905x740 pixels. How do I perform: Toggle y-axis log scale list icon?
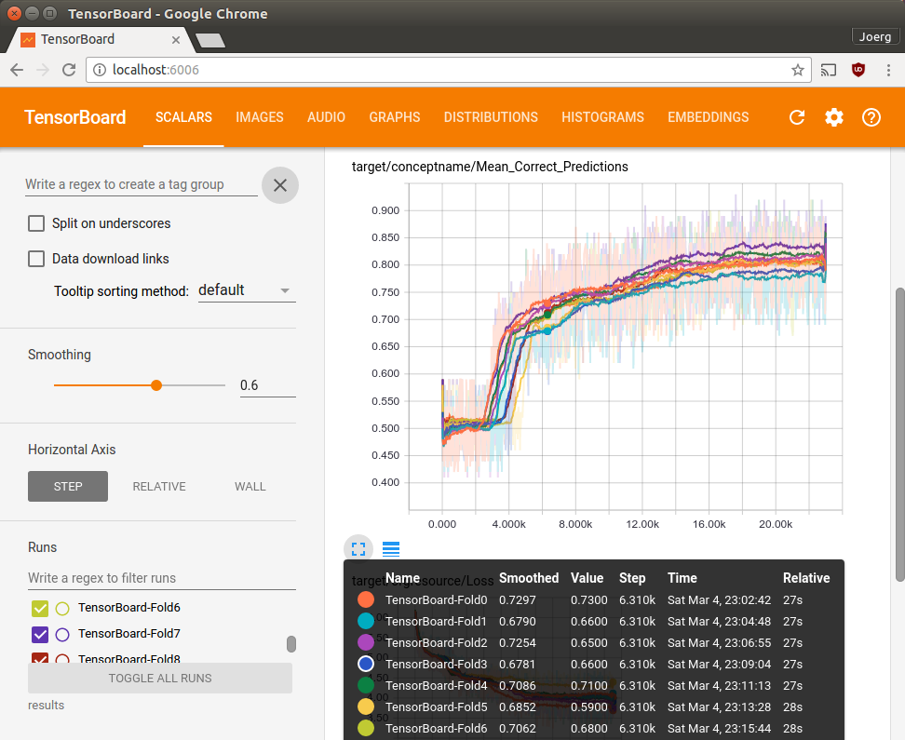pos(391,549)
